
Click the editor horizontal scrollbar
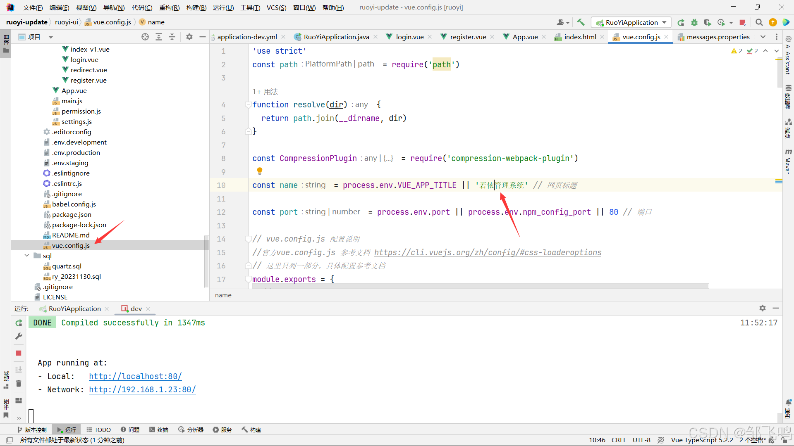tap(480, 286)
